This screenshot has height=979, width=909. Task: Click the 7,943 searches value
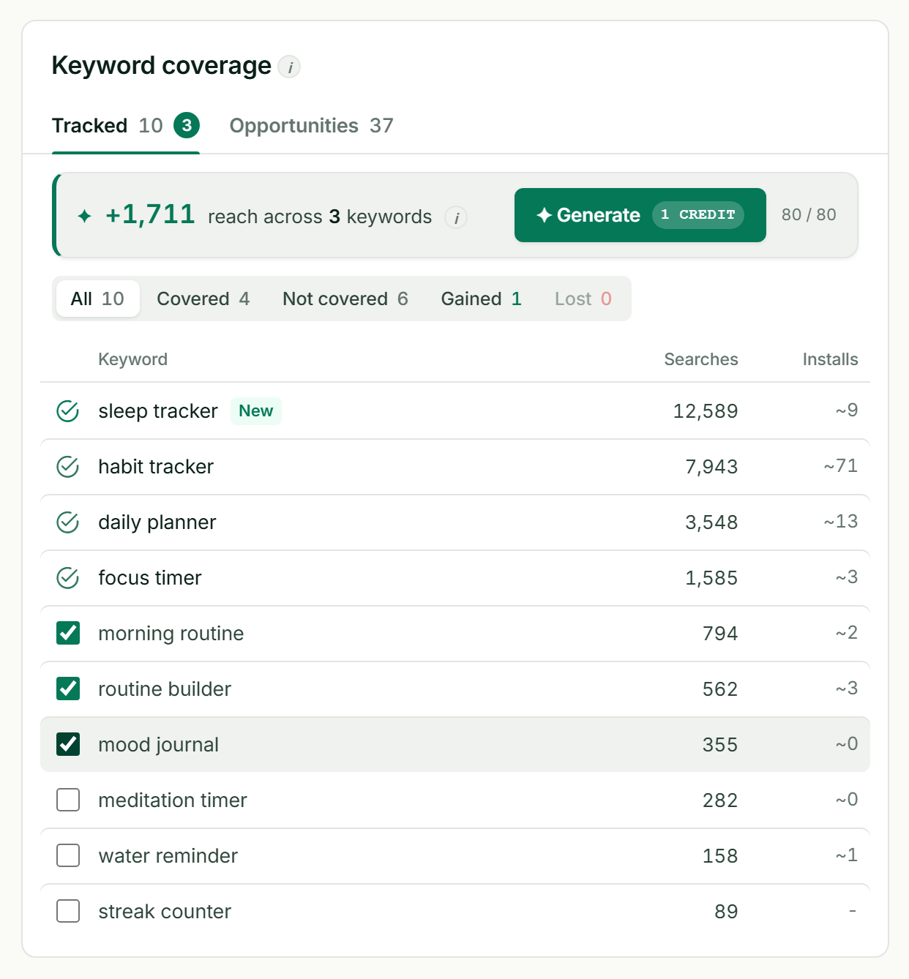click(711, 467)
